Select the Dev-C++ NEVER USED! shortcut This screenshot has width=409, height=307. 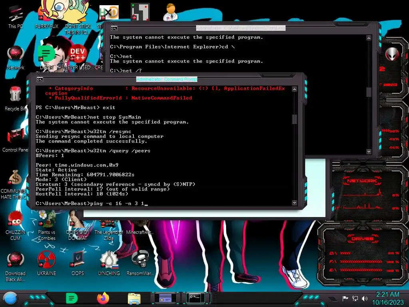coord(77,58)
